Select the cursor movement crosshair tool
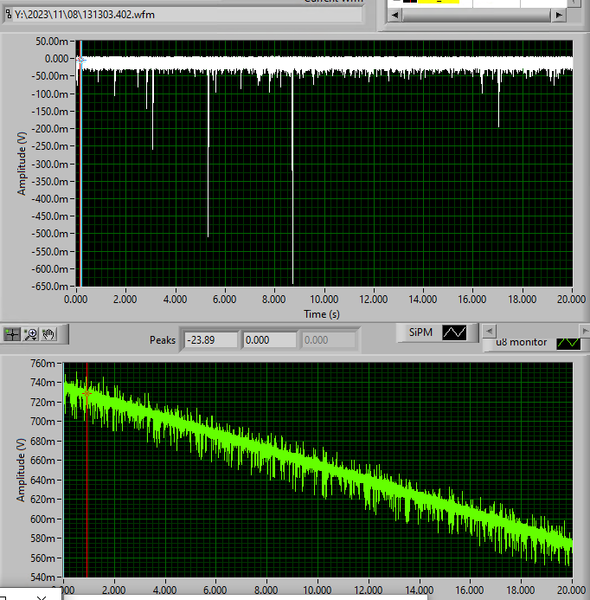 click(12, 334)
